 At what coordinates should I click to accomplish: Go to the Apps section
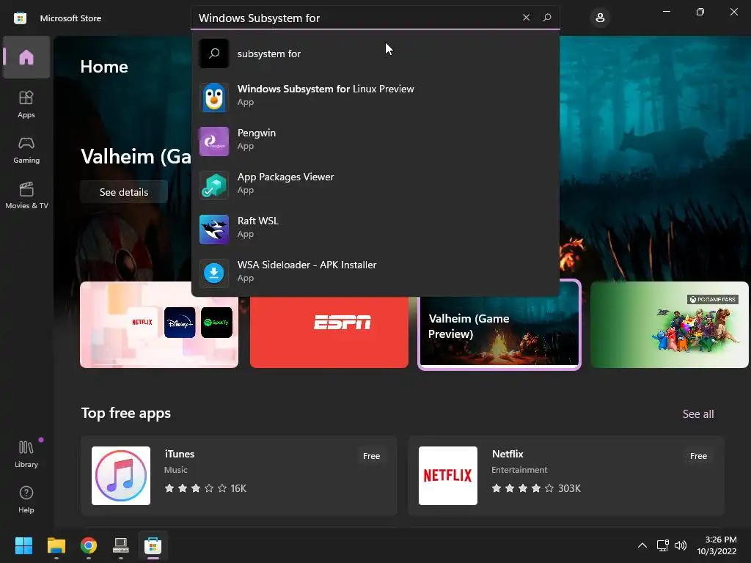click(26, 104)
